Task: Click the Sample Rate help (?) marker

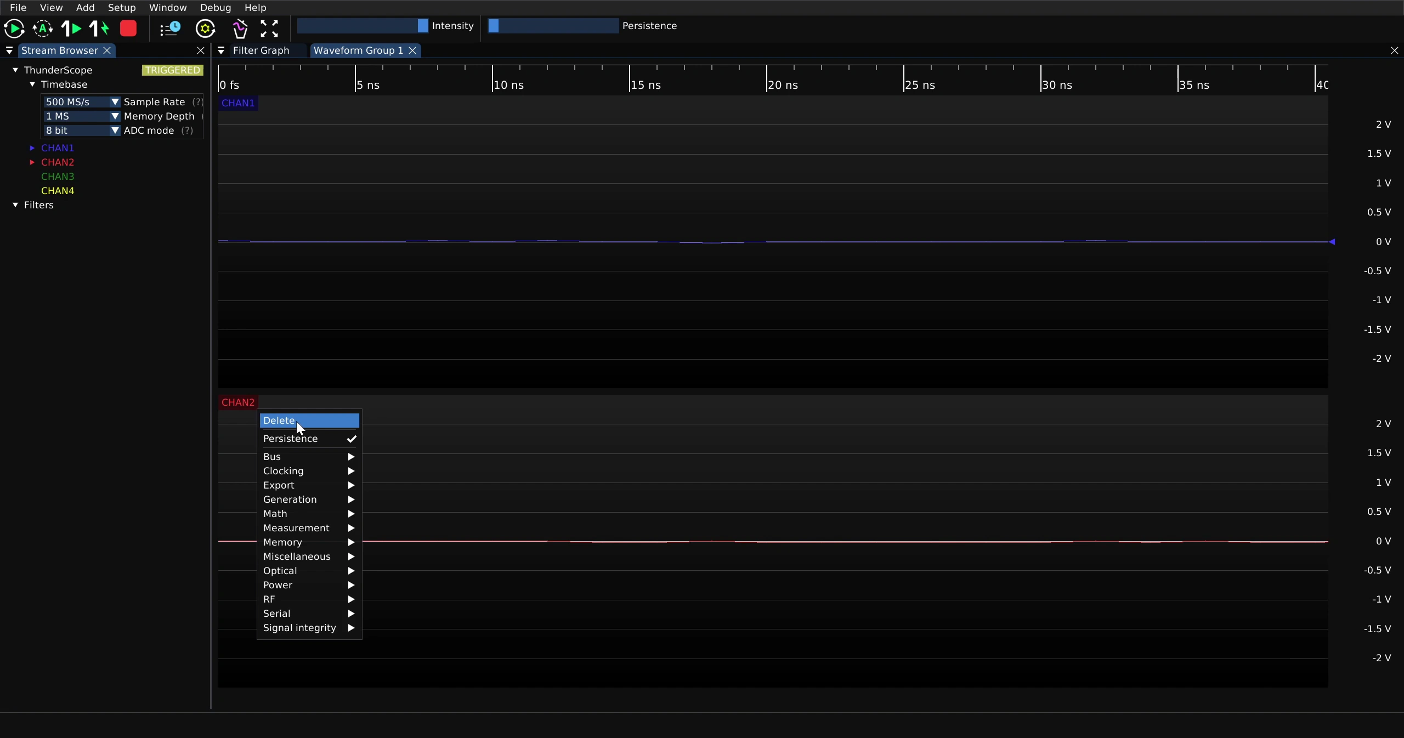Action: point(197,102)
